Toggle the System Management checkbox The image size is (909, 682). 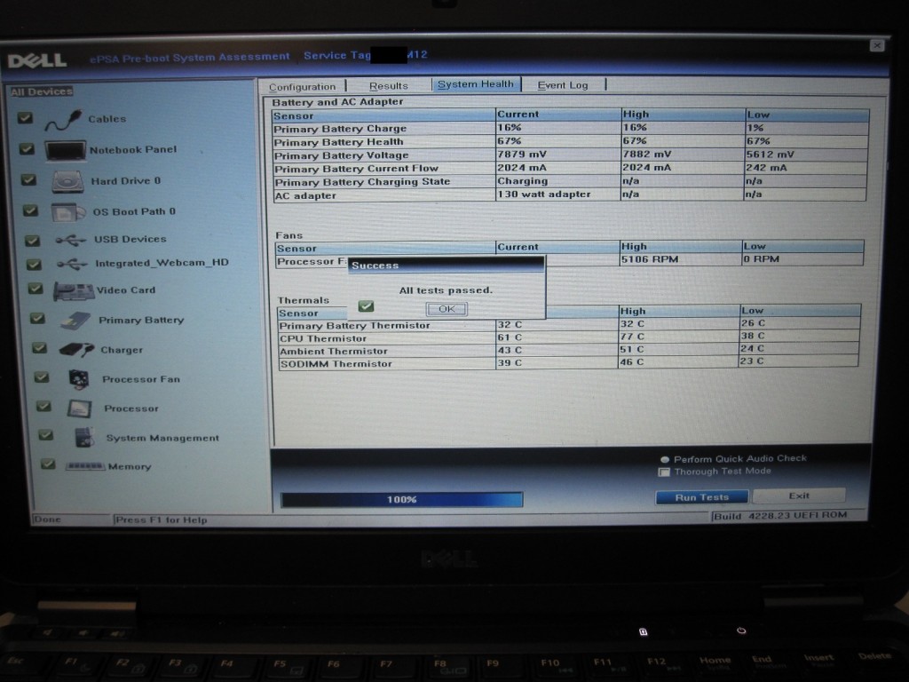pos(46,435)
